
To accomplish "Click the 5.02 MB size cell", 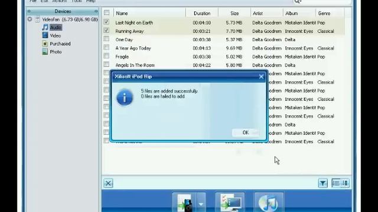I will point(234,57).
